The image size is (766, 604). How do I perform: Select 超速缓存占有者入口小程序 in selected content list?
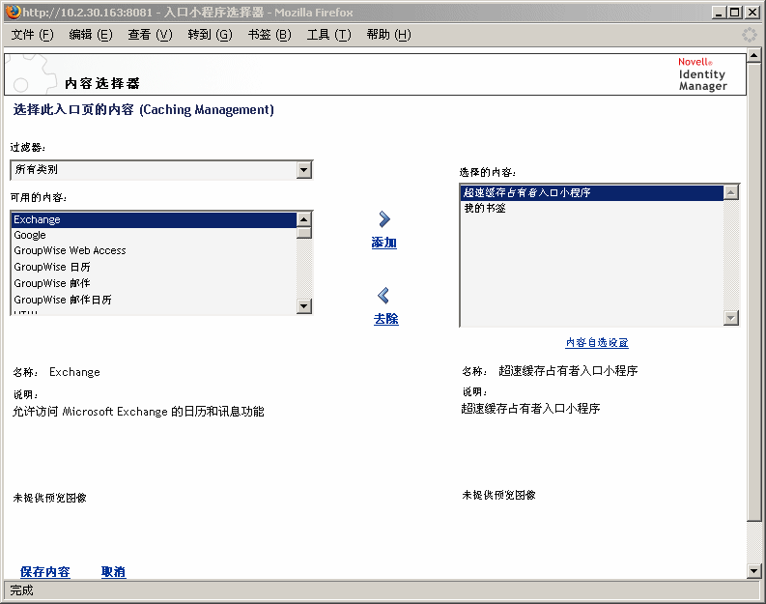592,192
